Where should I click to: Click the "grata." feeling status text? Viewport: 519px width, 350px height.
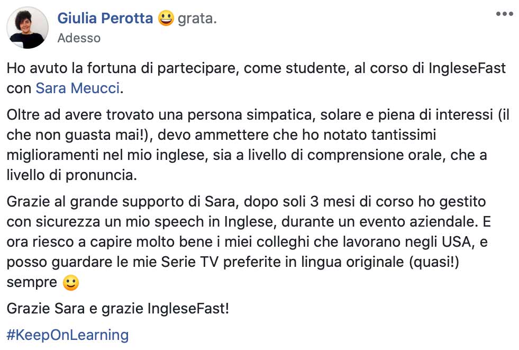point(197,19)
